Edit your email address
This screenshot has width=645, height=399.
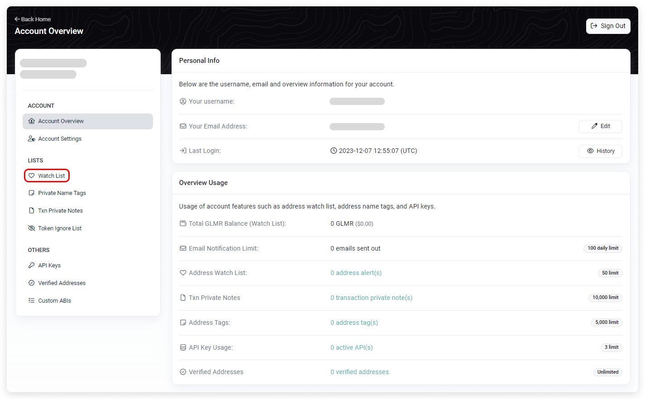point(601,126)
